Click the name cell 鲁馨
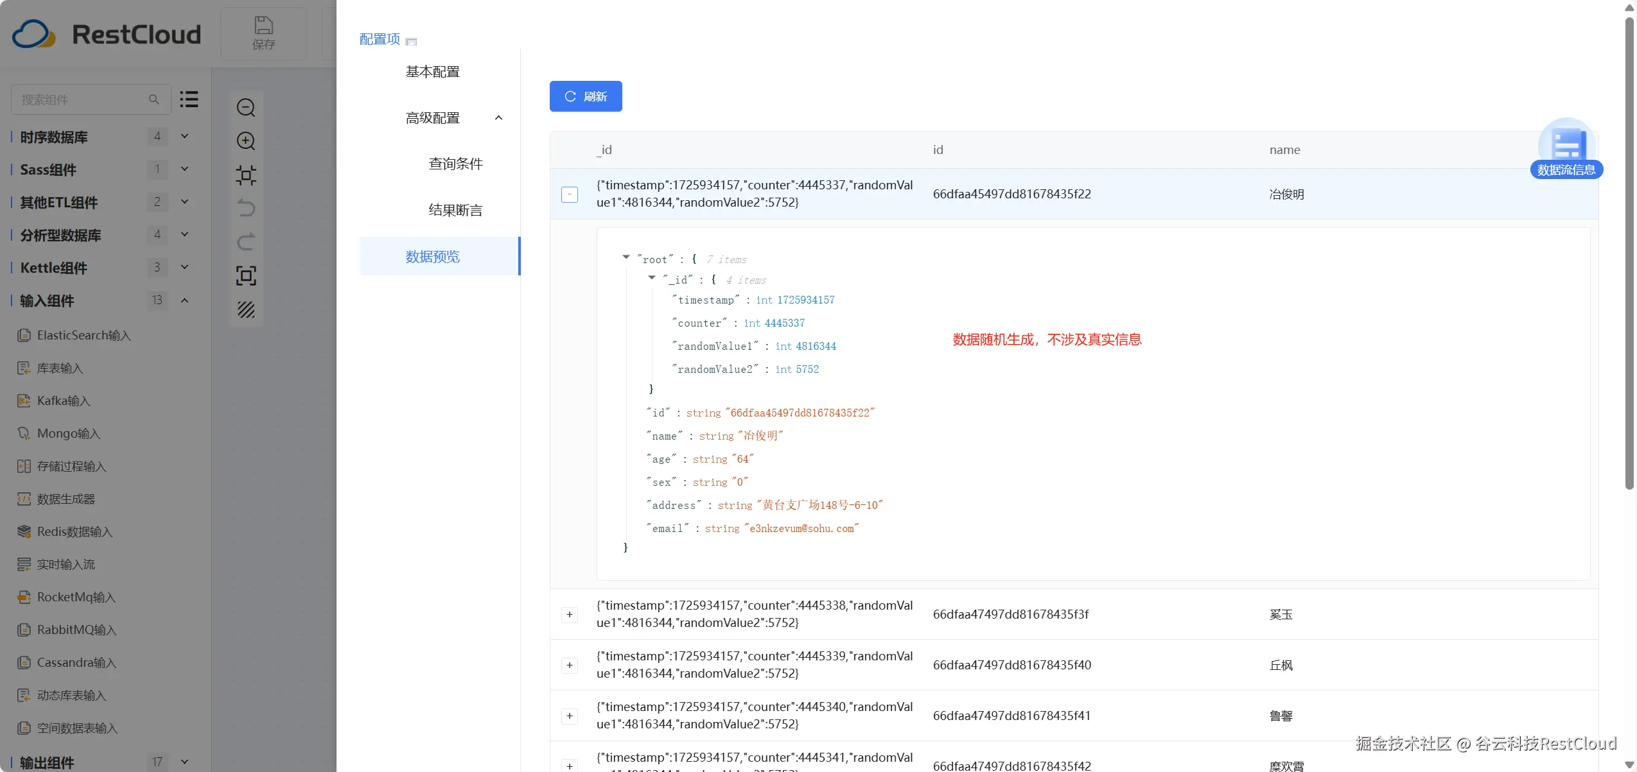The height and width of the screenshot is (772, 1637). [1281, 716]
